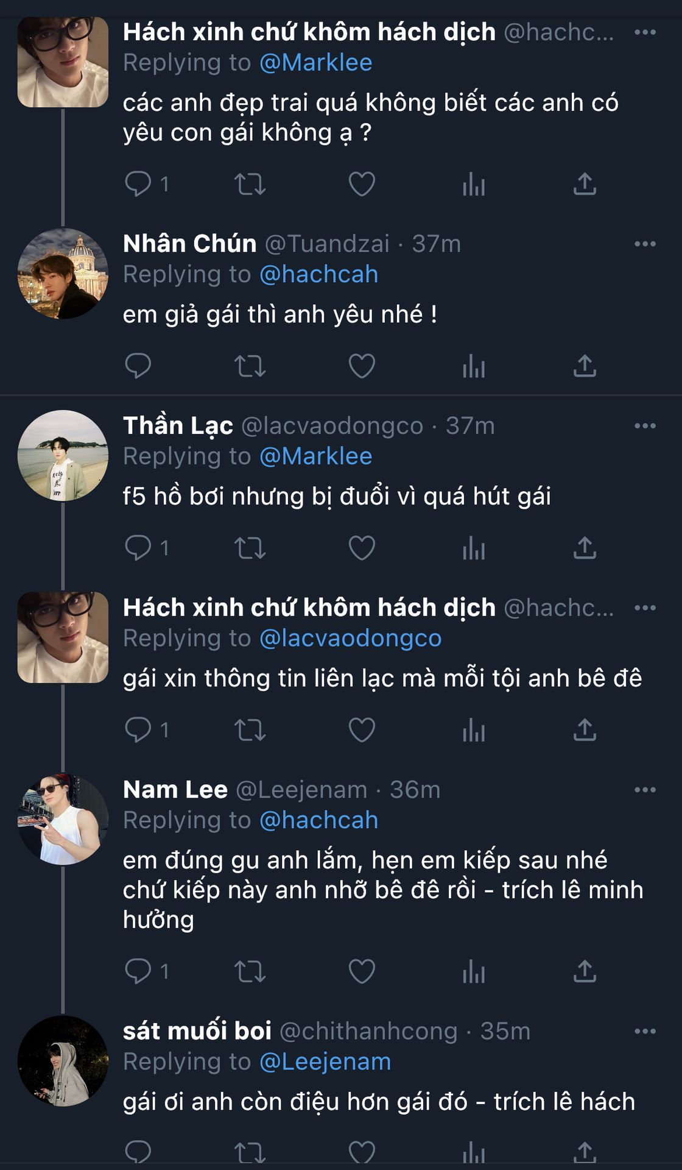Screen dimensions: 682x1170
Task: Open more options on Nhân Chún's tweet
Action: point(645,244)
